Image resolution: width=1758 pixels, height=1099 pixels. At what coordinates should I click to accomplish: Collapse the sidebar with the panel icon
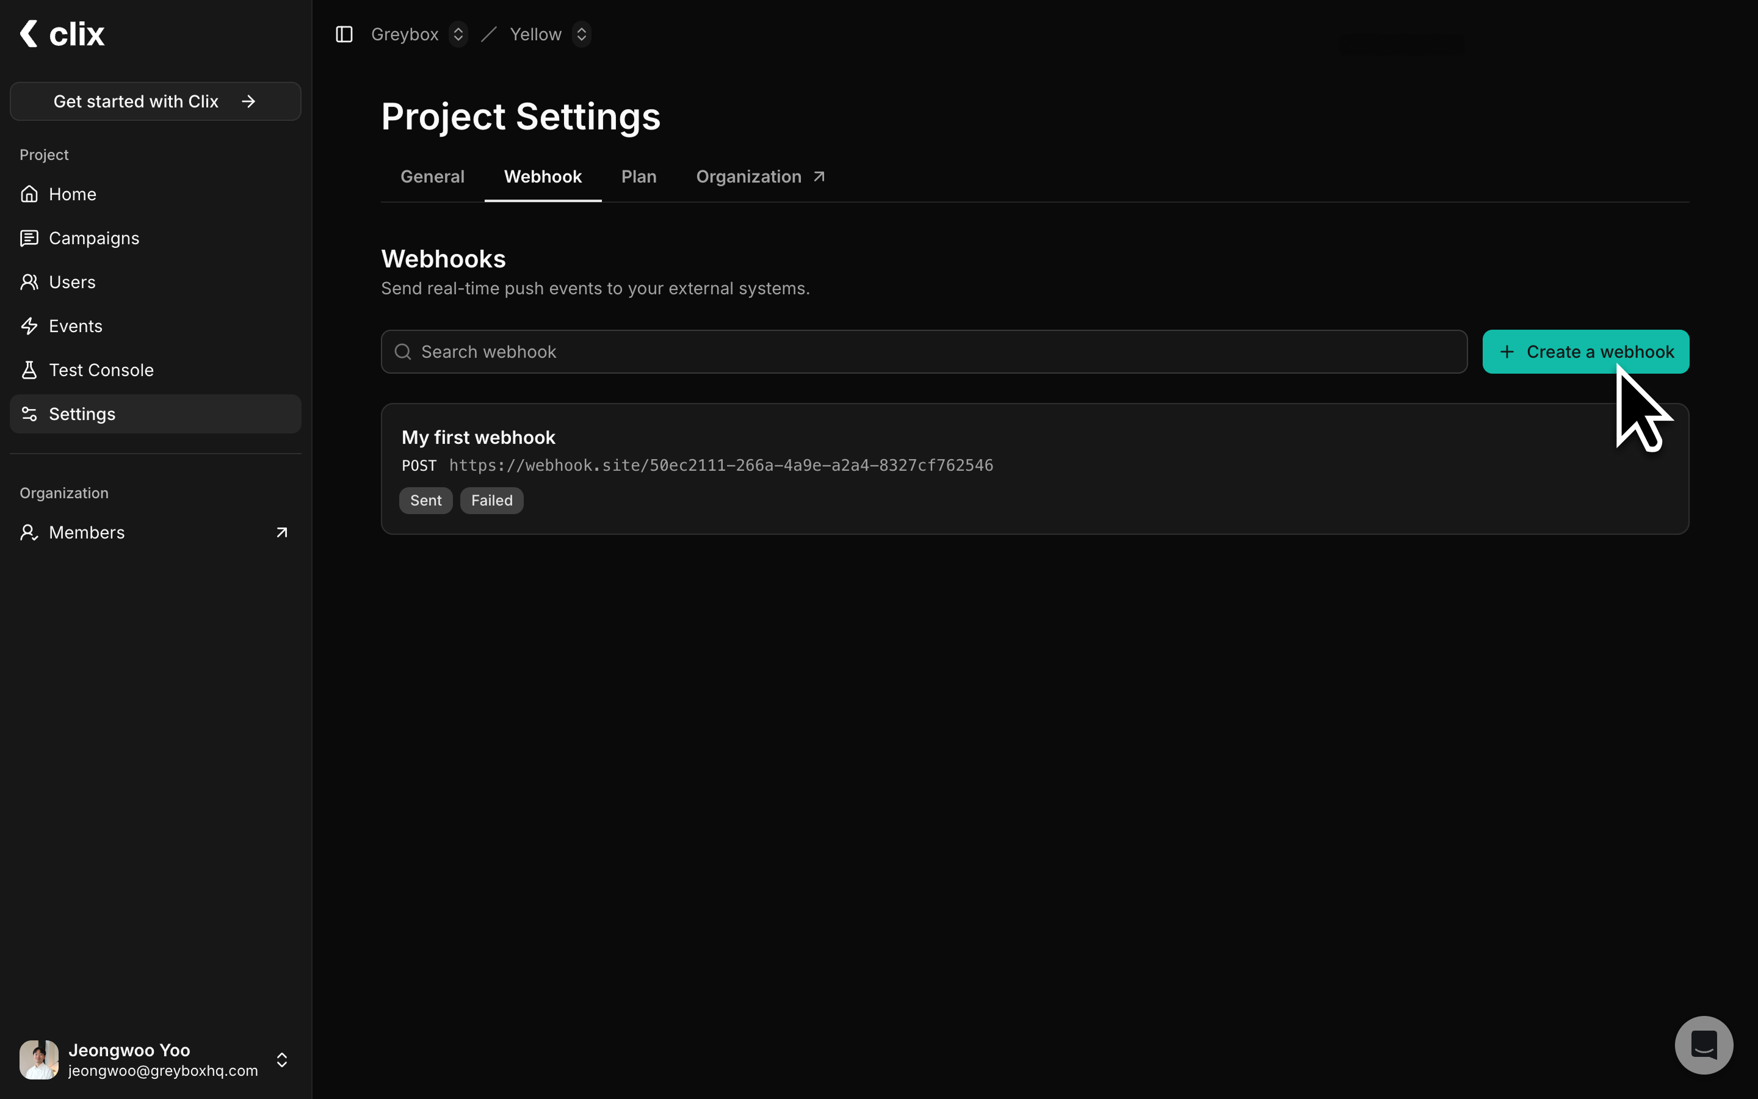[344, 34]
